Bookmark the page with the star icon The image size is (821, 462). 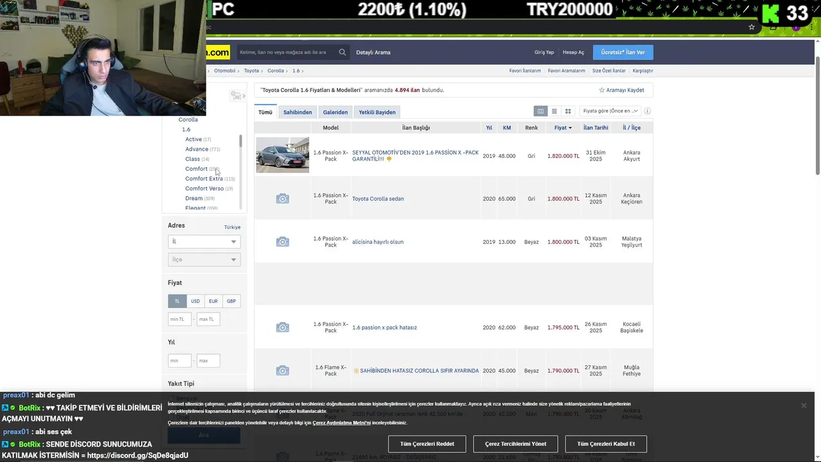(x=752, y=27)
